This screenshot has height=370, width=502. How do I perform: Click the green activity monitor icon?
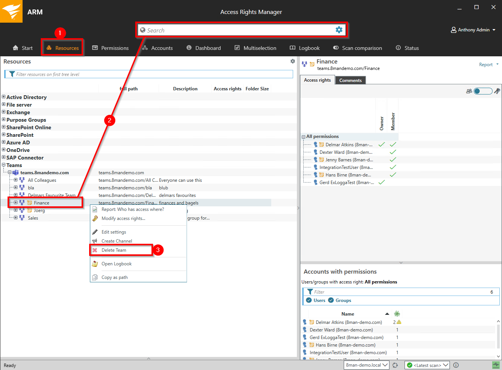tap(496, 365)
